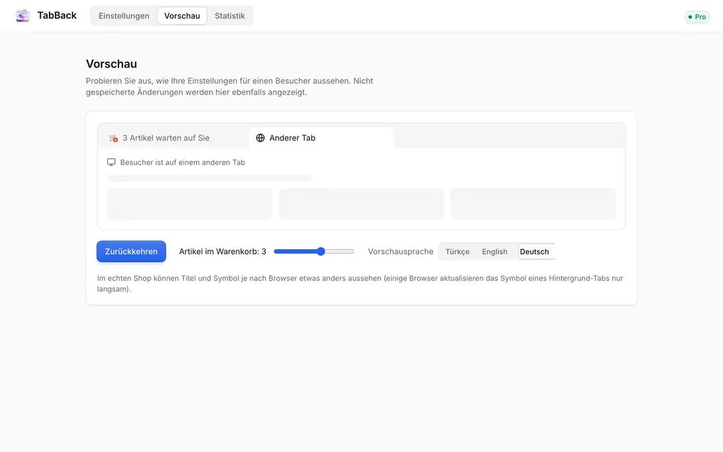This screenshot has width=723, height=452.
Task: Adjust the Artikel im Warenkorb slider
Action: 314,251
